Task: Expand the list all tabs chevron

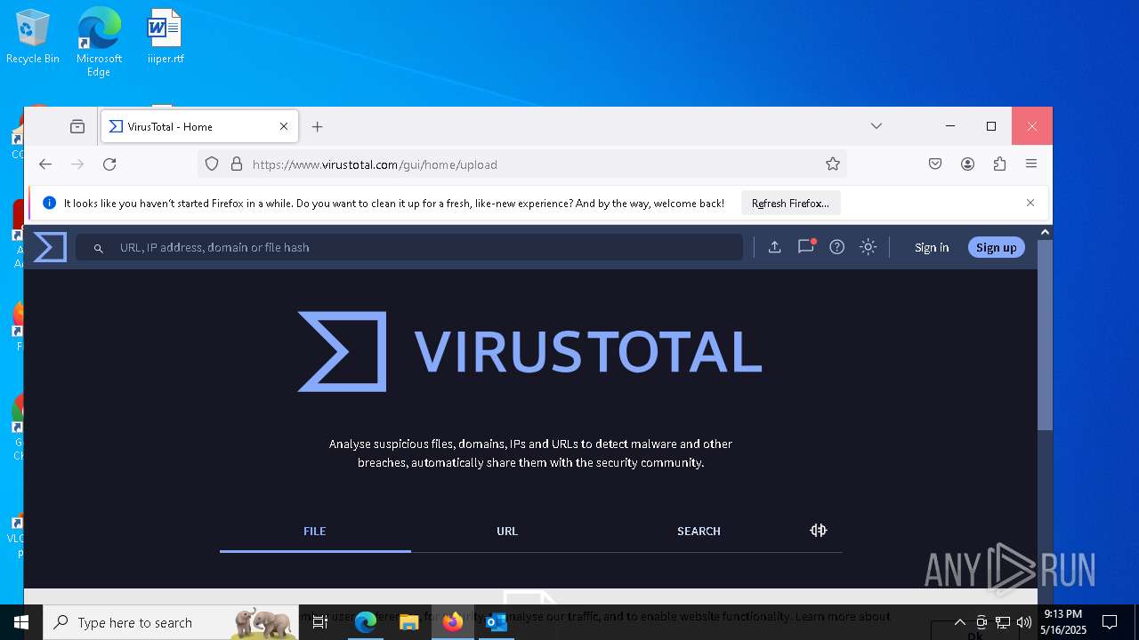Action: click(x=876, y=126)
